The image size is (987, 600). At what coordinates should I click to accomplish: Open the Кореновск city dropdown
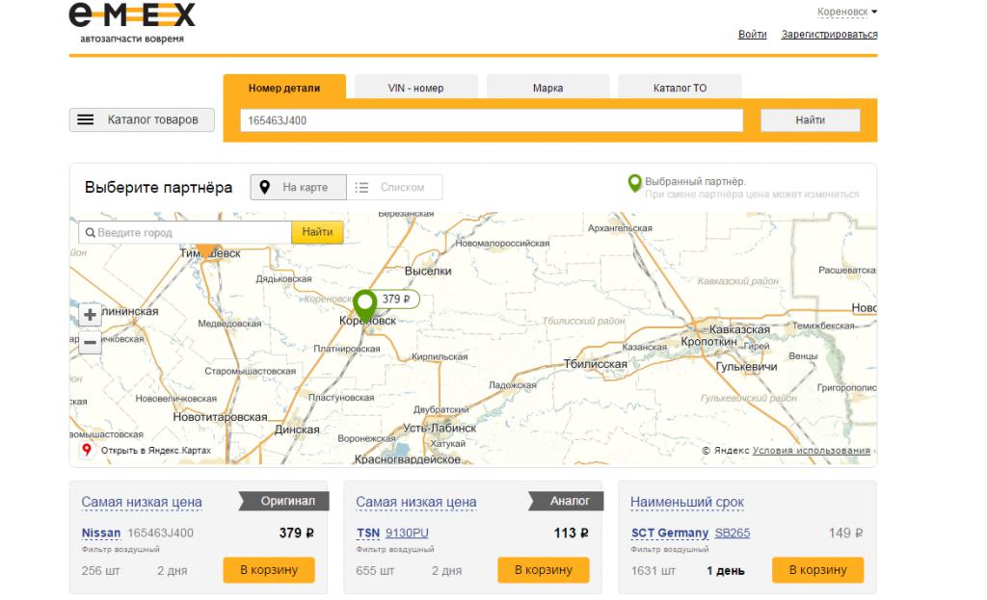pos(847,12)
